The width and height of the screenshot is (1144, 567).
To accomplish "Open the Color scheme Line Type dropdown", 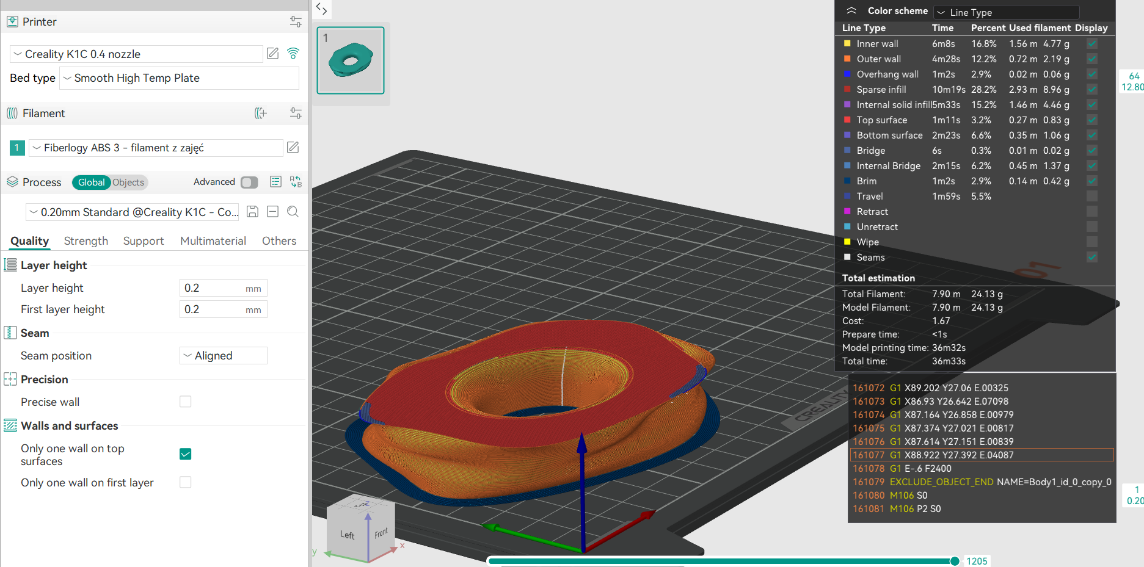I will tap(1007, 12).
